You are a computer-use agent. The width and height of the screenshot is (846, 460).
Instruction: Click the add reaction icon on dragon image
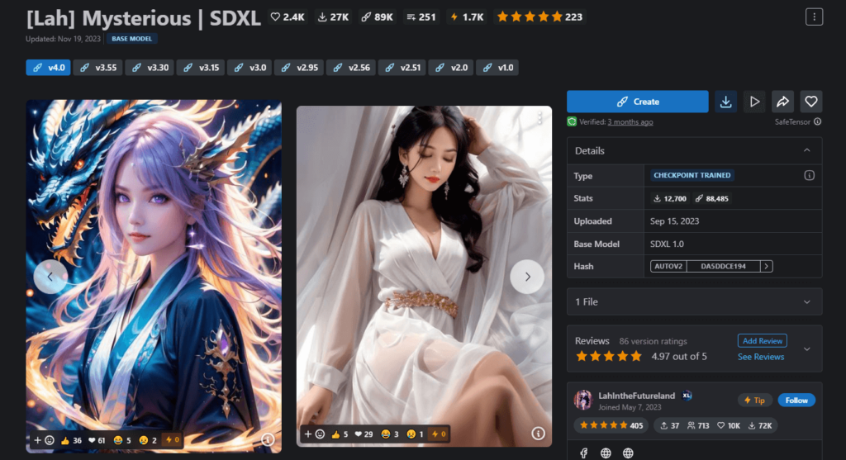pos(42,440)
